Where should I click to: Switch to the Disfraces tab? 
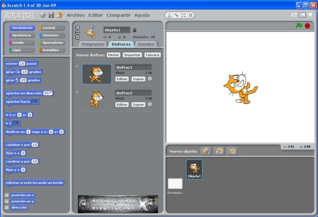(x=121, y=44)
